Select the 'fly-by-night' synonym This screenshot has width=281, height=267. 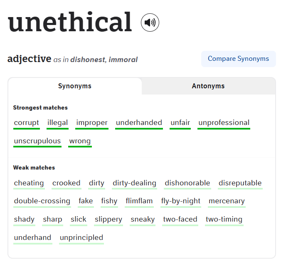coord(180,201)
